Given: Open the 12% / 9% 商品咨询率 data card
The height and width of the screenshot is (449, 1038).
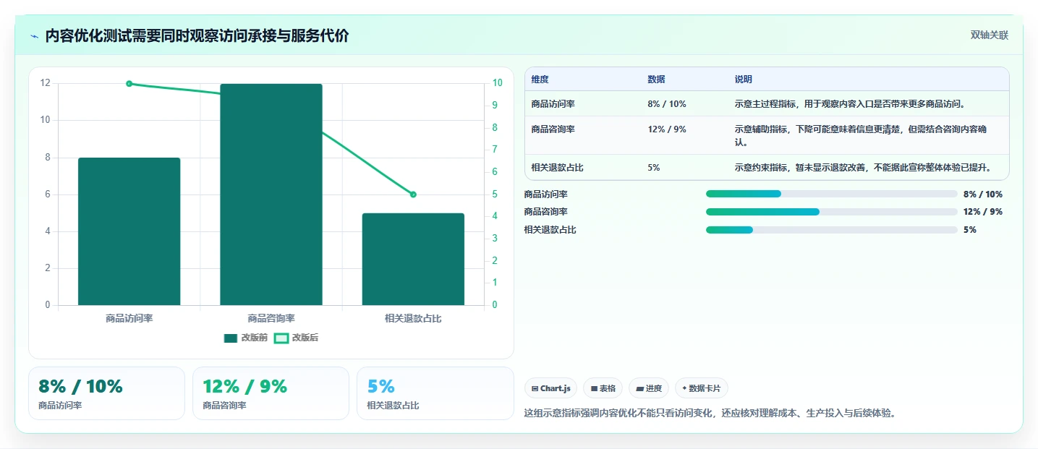Looking at the screenshot, I should tap(271, 393).
